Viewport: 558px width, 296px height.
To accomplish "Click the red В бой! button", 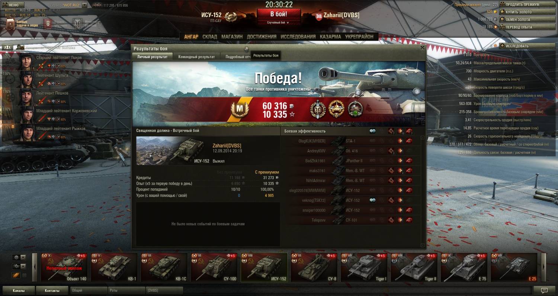I will tap(280, 14).
